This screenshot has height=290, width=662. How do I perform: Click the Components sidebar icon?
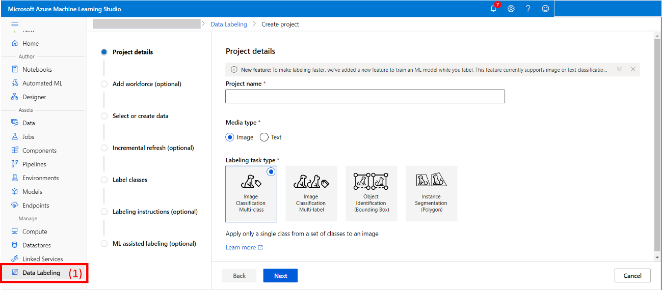[x=15, y=150]
